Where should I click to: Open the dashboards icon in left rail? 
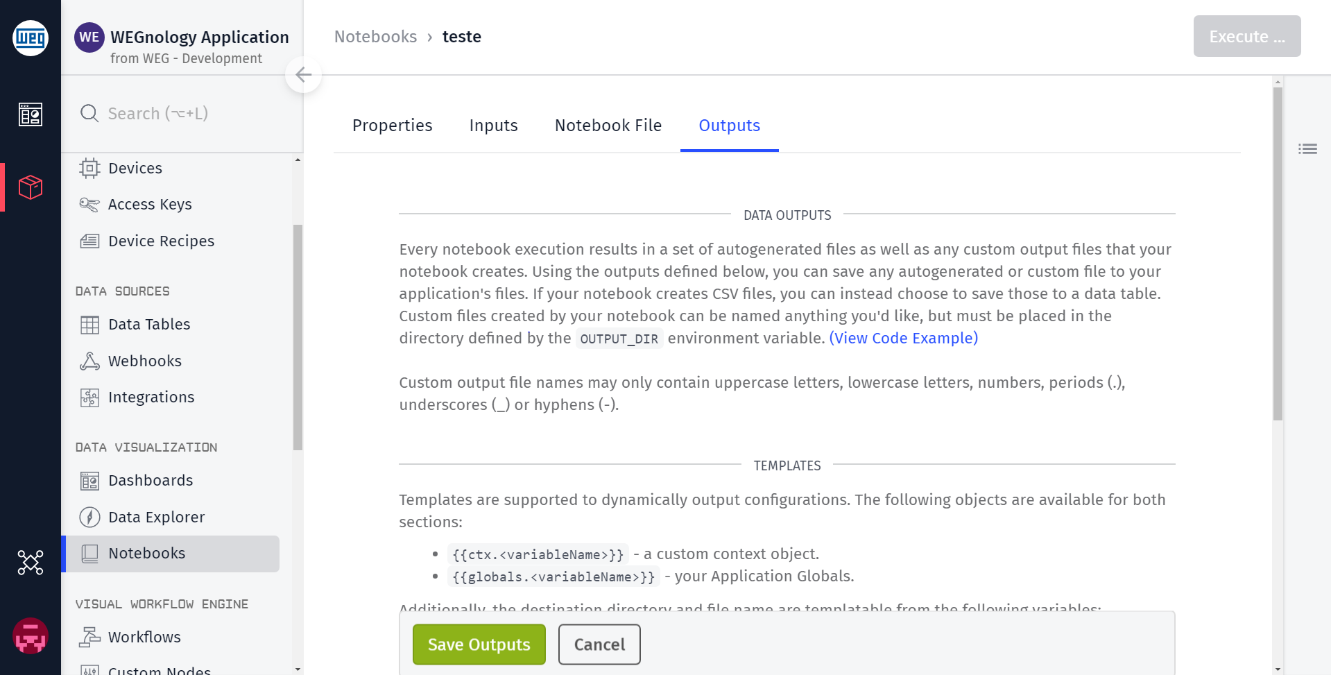click(31, 114)
